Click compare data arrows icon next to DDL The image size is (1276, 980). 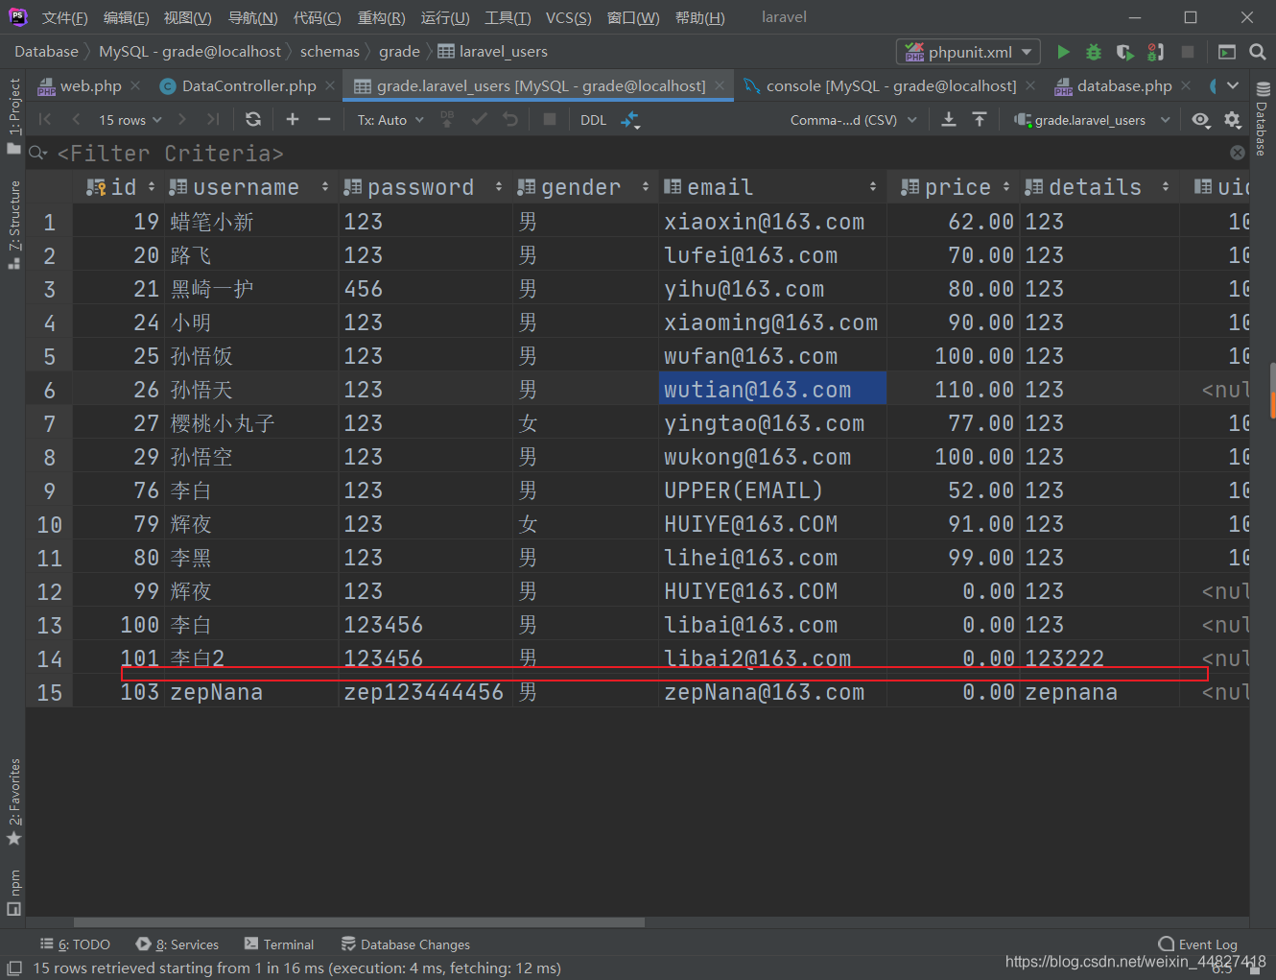click(x=630, y=120)
